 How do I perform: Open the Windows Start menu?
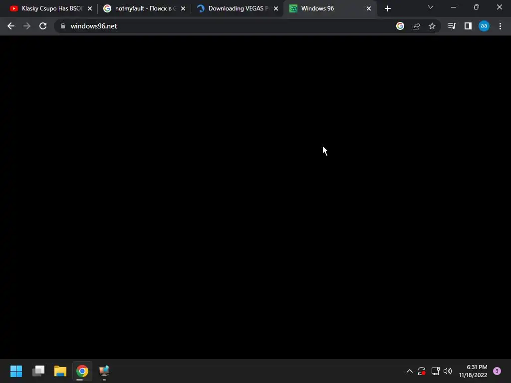coord(16,371)
